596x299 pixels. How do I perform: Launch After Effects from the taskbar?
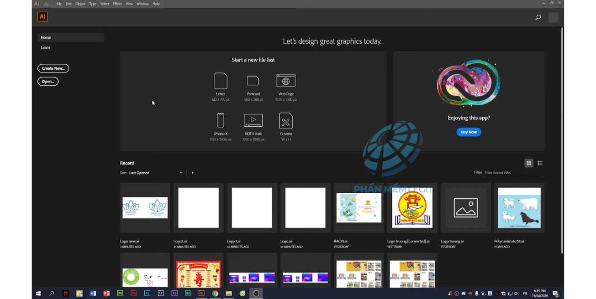[174, 294]
